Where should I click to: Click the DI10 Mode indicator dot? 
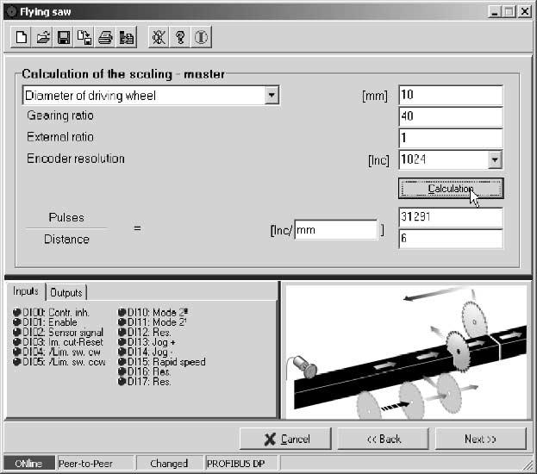(122, 312)
